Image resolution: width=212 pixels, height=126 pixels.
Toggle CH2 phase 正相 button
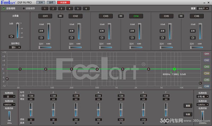pyautogui.click(x=72, y=31)
